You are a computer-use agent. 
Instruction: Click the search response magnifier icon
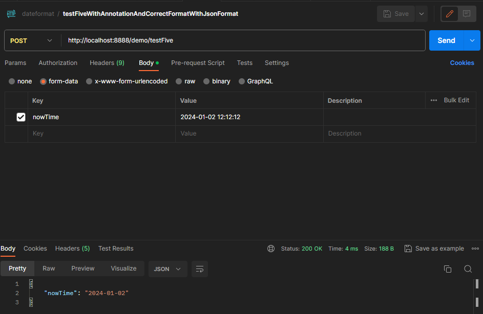click(x=468, y=269)
